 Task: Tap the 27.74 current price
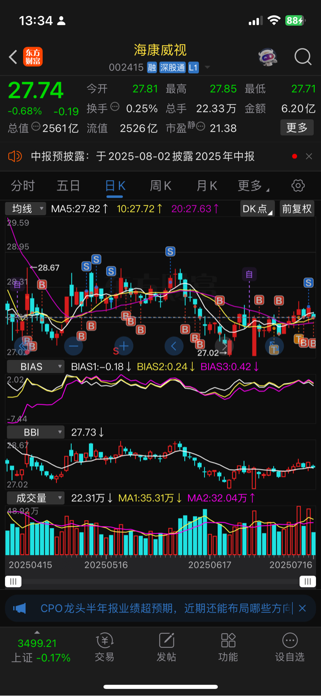coord(36,90)
